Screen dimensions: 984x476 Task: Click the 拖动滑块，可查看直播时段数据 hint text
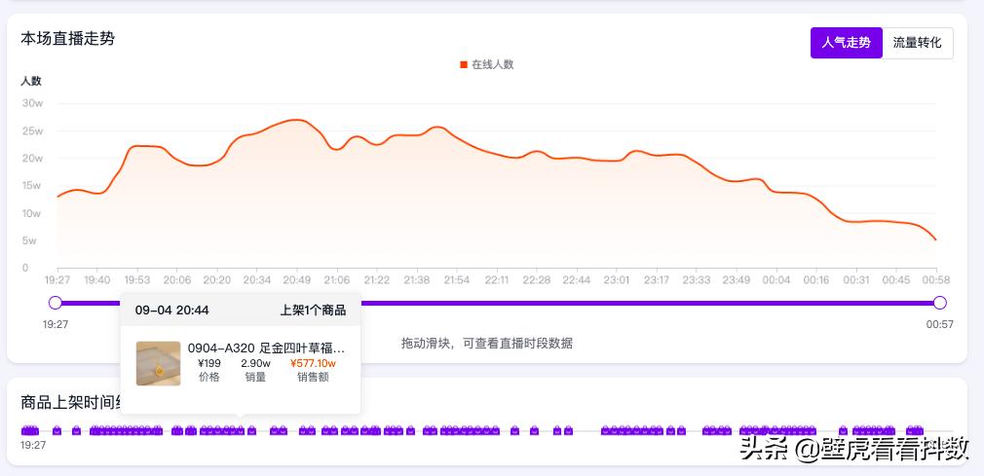(x=487, y=343)
